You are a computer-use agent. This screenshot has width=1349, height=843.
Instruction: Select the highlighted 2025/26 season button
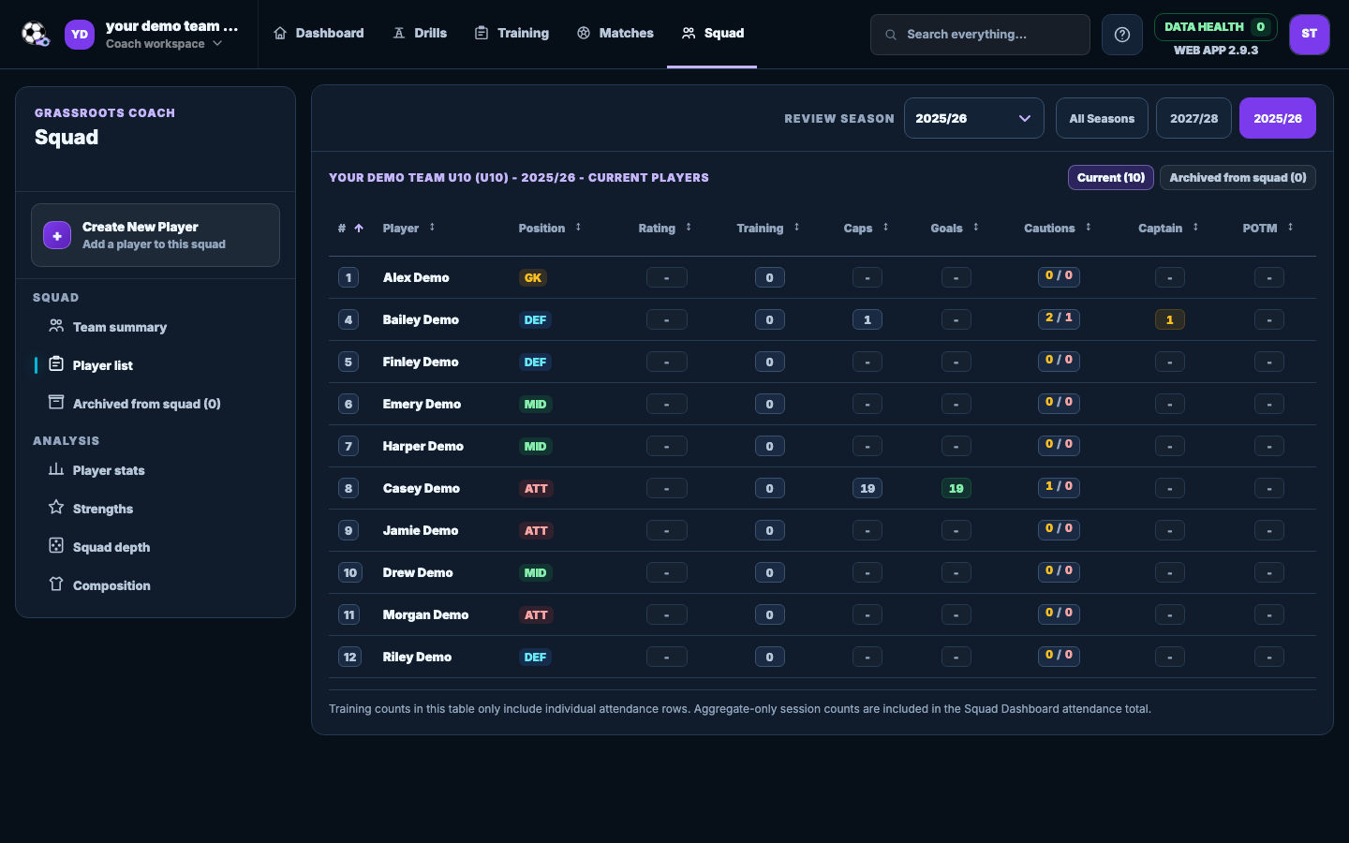point(1278,118)
